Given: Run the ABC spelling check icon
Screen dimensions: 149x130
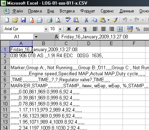Looking at the screenshot, I should (x=68, y=20).
